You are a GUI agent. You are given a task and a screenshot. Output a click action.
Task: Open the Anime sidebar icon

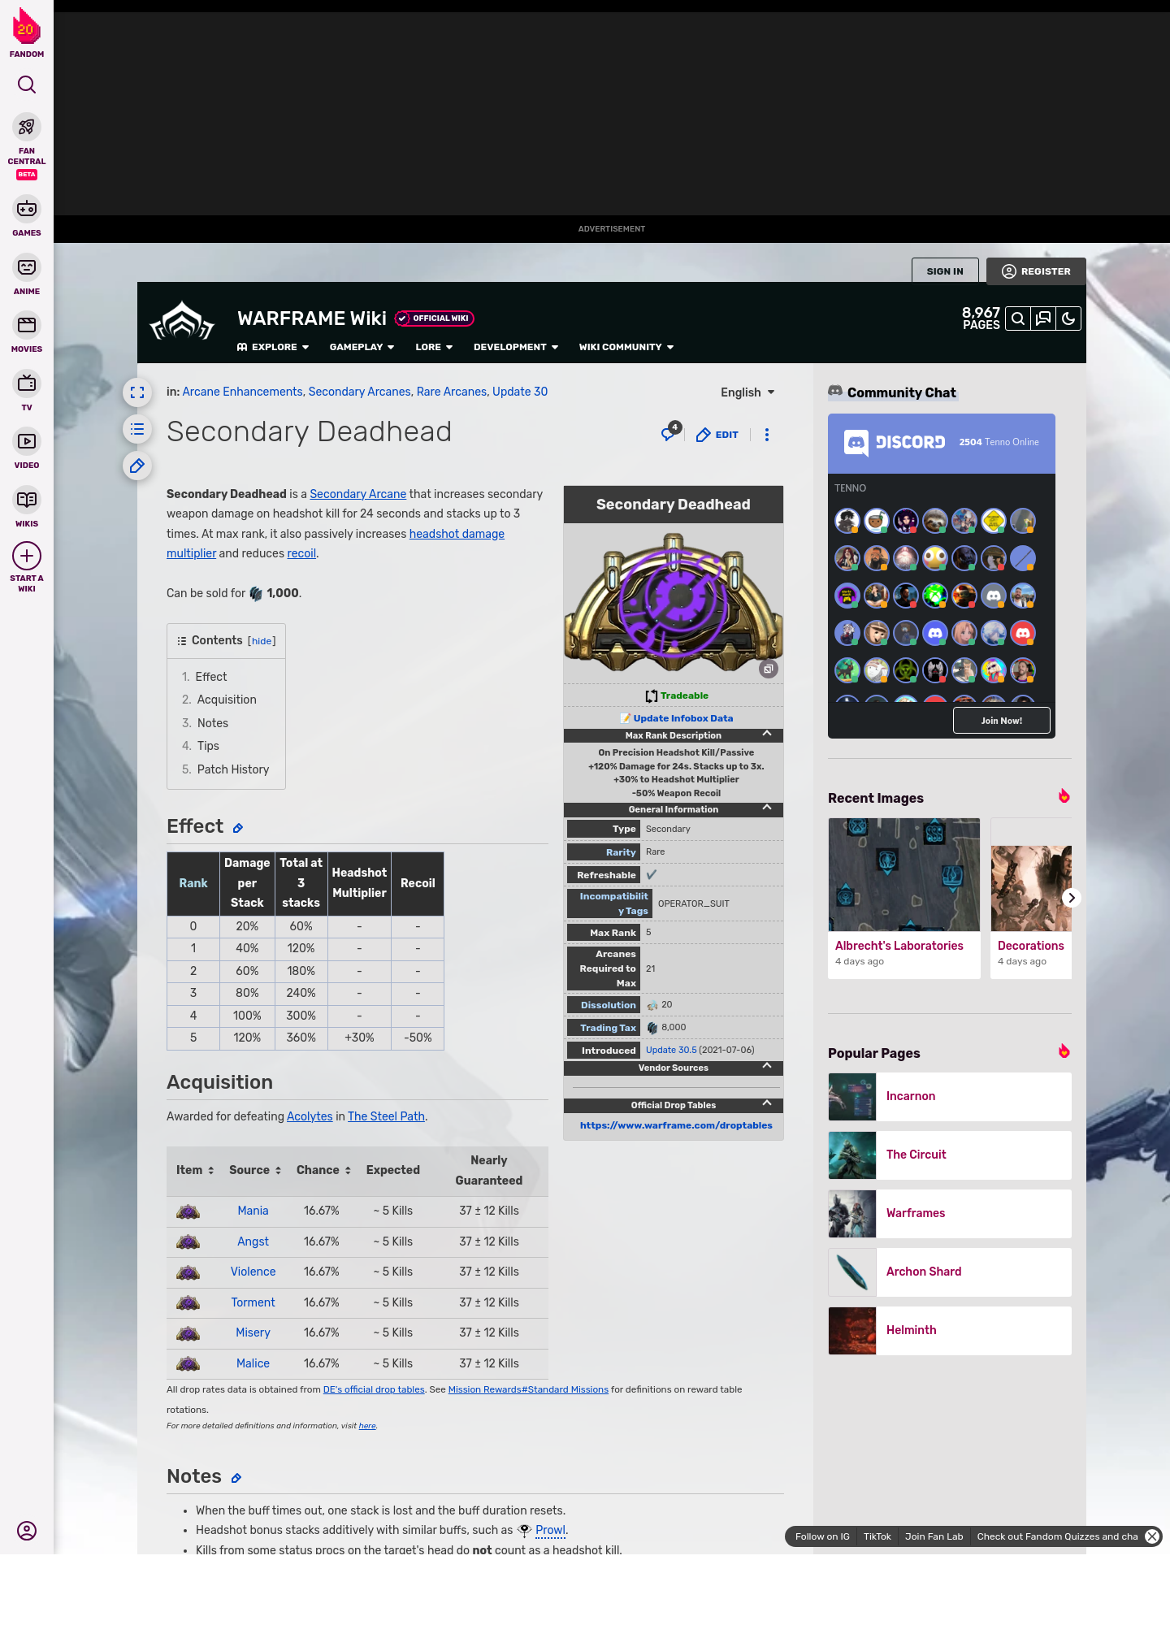pos(27,267)
